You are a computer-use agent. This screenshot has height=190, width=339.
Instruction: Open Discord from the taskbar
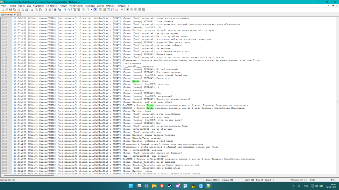pos(178,186)
